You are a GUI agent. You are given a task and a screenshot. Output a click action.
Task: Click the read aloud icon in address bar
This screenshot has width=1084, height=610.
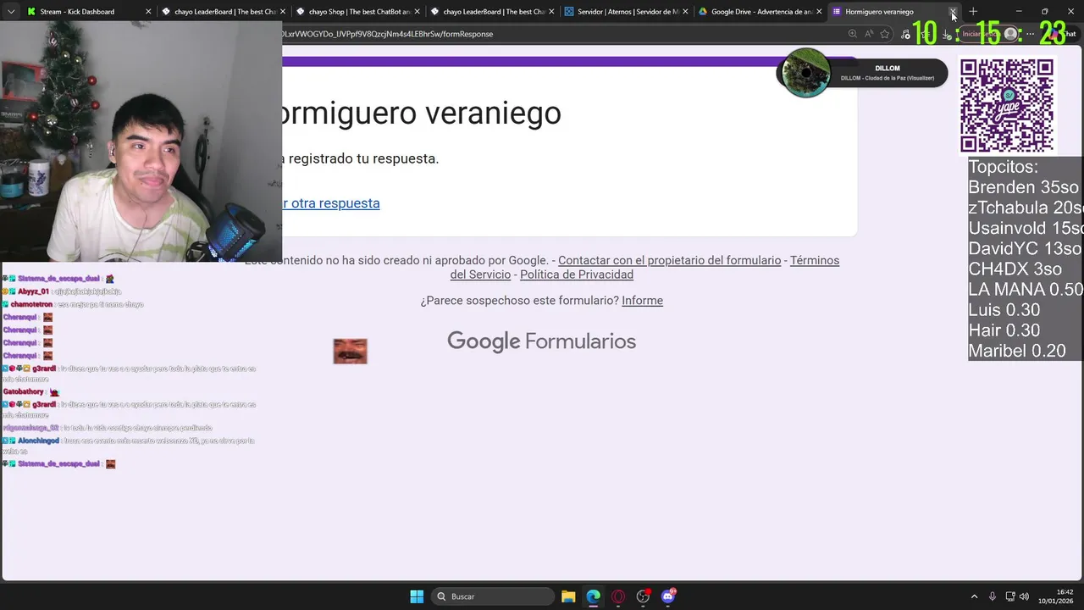pyautogui.click(x=869, y=34)
